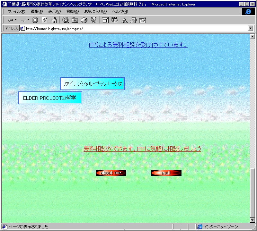Minimize the Internet Explorer window
Viewport: 257px width, 231px height.
click(x=241, y=4)
